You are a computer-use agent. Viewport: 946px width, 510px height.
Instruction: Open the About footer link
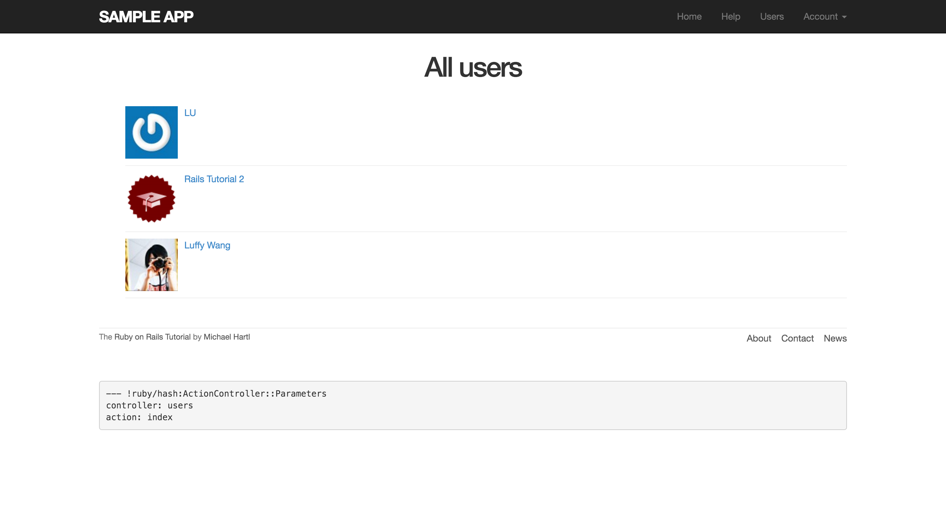pyautogui.click(x=758, y=338)
